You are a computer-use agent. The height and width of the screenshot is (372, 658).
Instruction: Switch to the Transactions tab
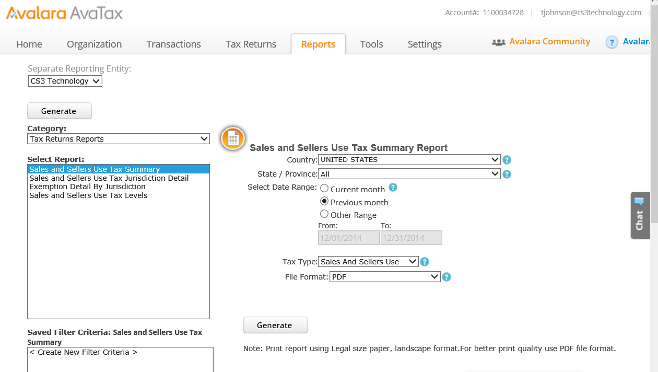pyautogui.click(x=174, y=44)
